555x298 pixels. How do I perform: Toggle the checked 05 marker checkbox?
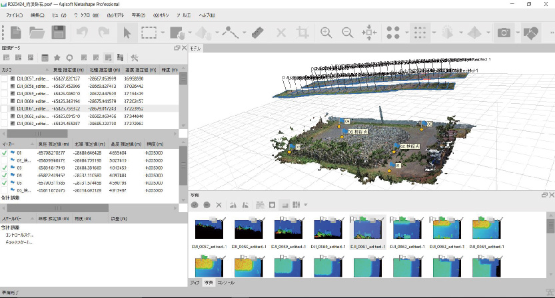(x=4, y=183)
